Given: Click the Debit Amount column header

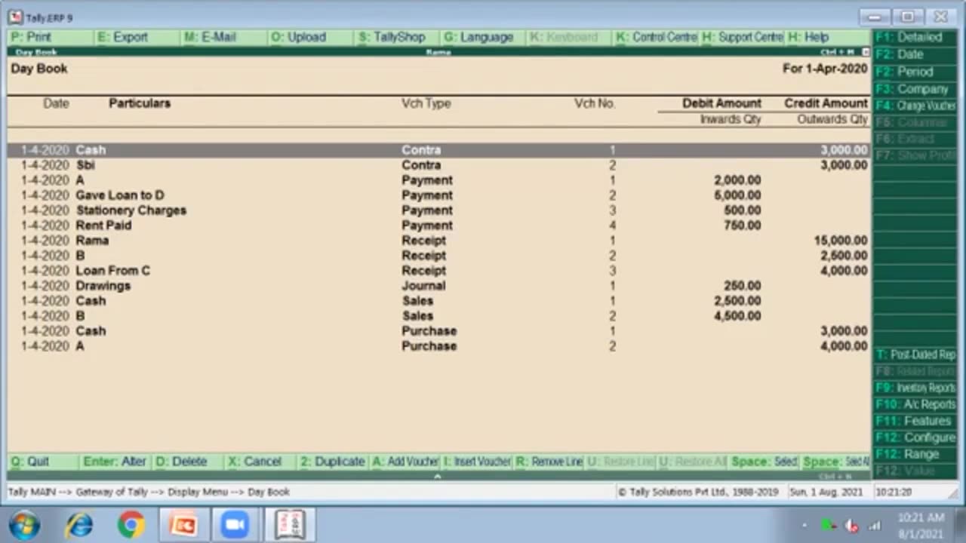Looking at the screenshot, I should [x=721, y=103].
